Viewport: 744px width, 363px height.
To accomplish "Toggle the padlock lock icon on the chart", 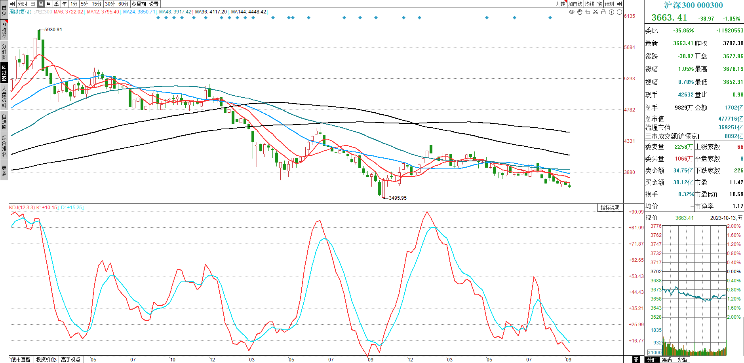I will [603, 12].
